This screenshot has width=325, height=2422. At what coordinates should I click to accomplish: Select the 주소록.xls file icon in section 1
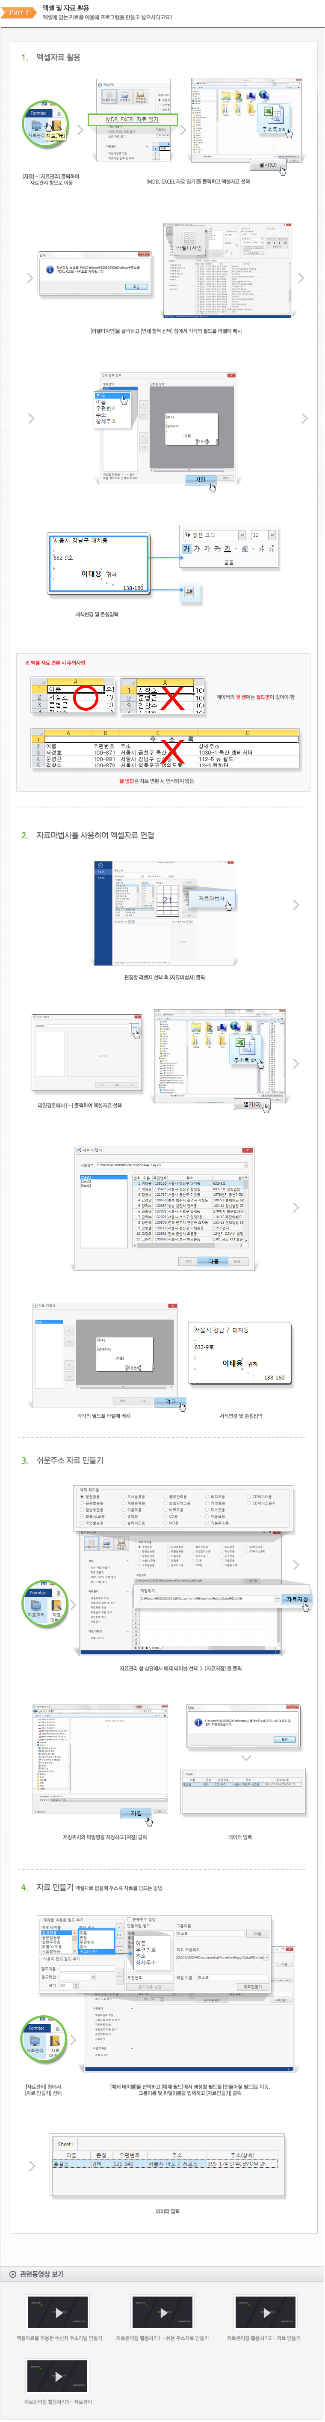click(272, 119)
